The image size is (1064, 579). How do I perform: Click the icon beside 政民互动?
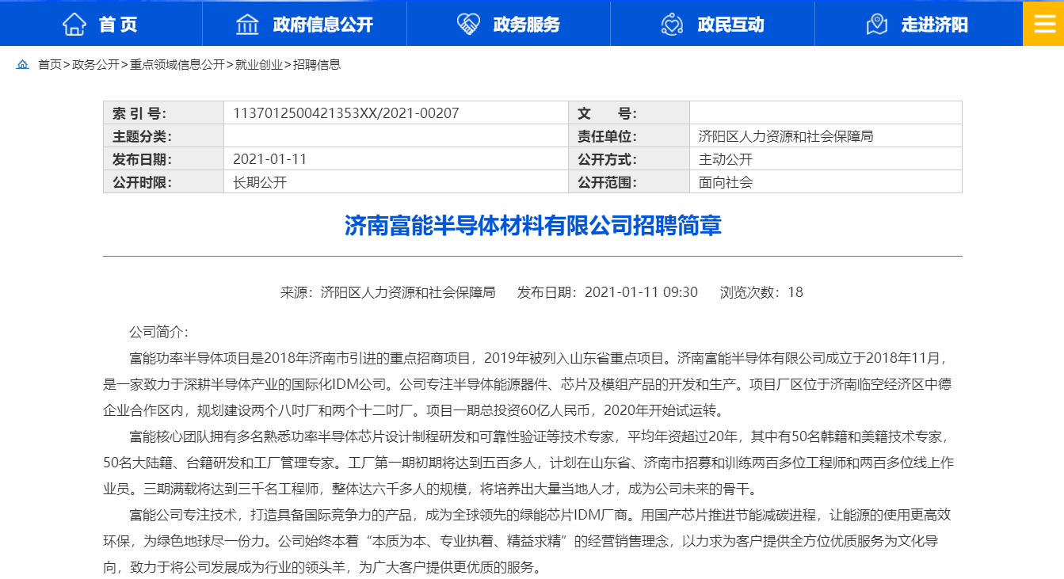tap(673, 24)
